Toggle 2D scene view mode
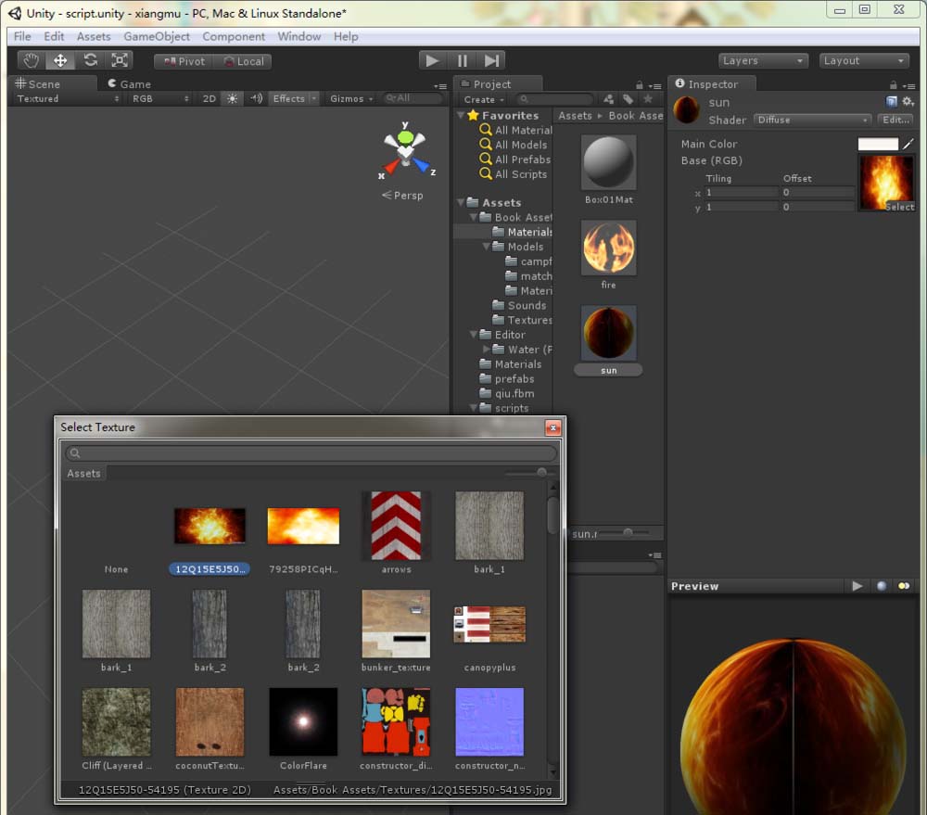The width and height of the screenshot is (927, 815). [210, 99]
